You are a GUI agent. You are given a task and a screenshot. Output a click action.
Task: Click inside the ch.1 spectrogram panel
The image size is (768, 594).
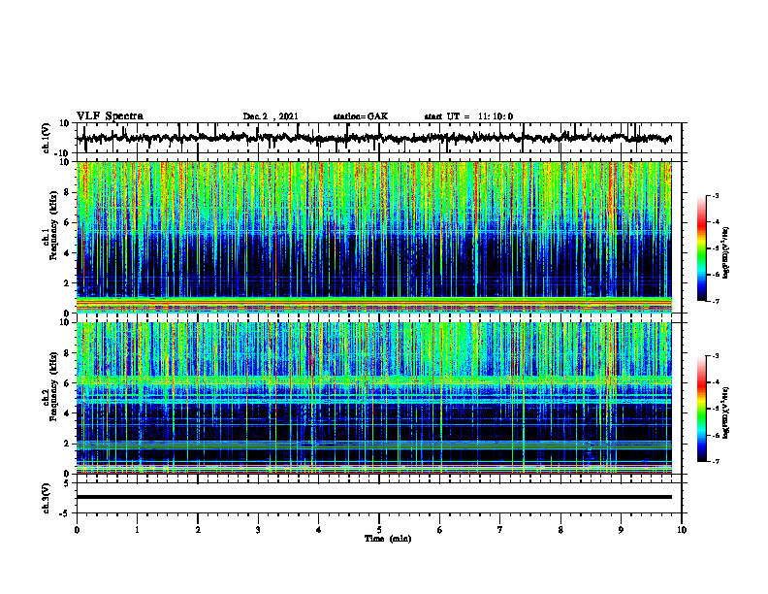click(373, 237)
